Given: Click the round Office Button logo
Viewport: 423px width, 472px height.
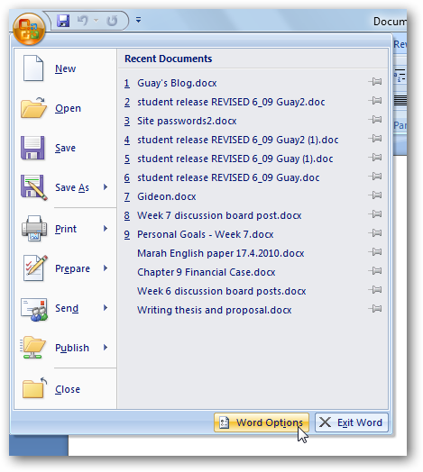Looking at the screenshot, I should (x=29, y=29).
